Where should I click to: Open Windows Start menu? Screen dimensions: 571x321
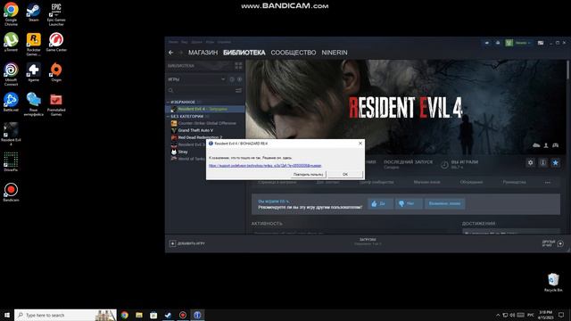[6, 315]
